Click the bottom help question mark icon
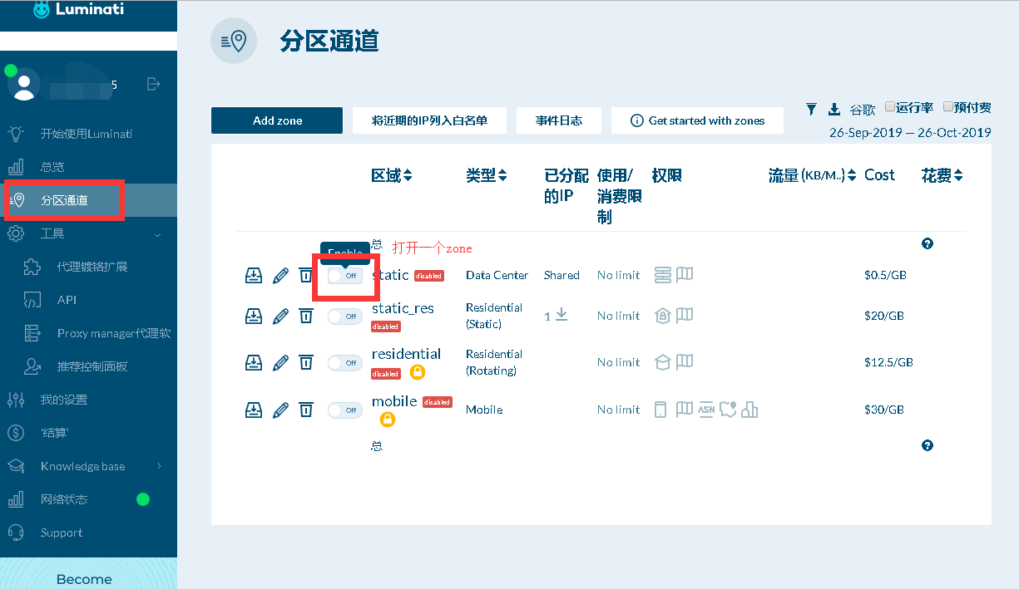Image resolution: width=1019 pixels, height=589 pixels. pyautogui.click(x=927, y=445)
